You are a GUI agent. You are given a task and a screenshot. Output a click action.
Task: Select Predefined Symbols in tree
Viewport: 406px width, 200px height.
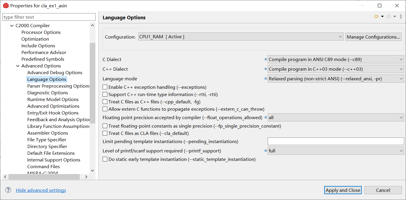[x=43, y=59]
